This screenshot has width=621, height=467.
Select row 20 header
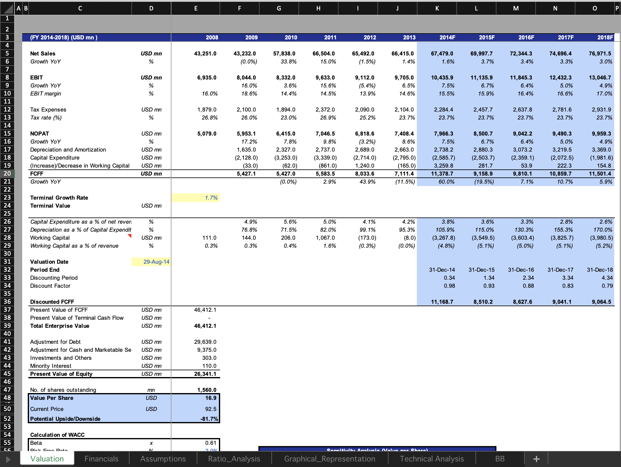click(x=7, y=174)
